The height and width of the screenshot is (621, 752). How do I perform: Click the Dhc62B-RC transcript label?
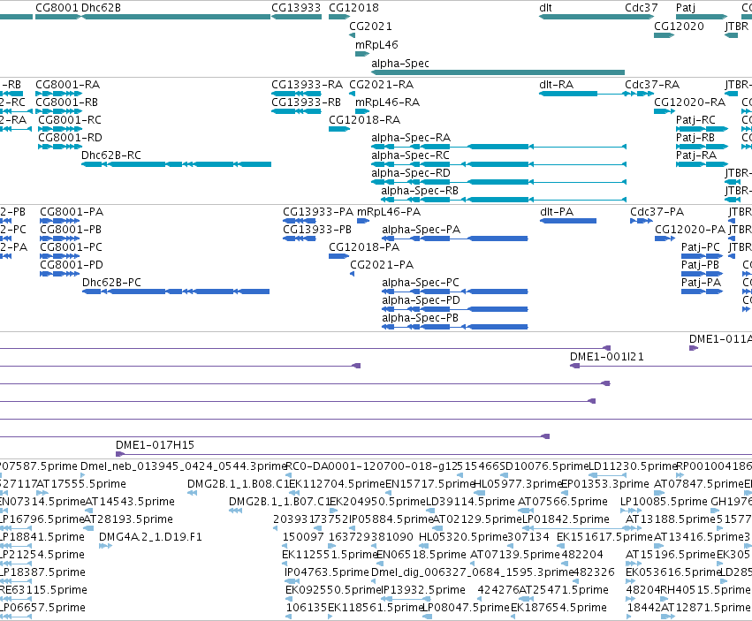111,155
